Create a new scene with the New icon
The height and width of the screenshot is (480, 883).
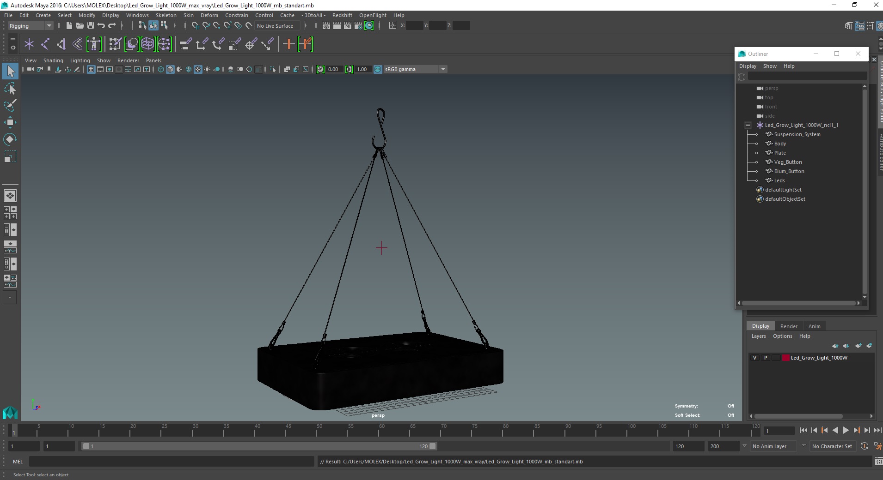(69, 26)
